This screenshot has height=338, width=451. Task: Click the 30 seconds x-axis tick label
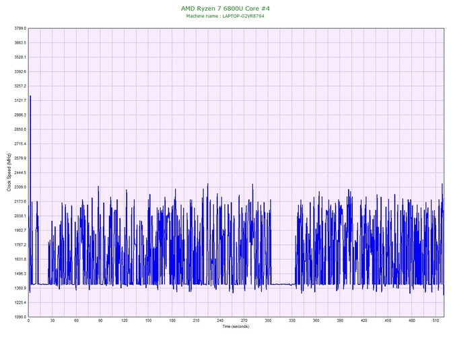pos(53,320)
